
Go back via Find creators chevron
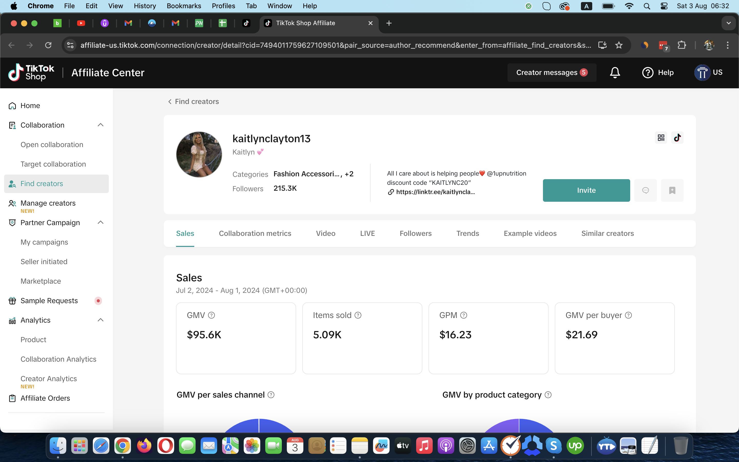coord(170,101)
